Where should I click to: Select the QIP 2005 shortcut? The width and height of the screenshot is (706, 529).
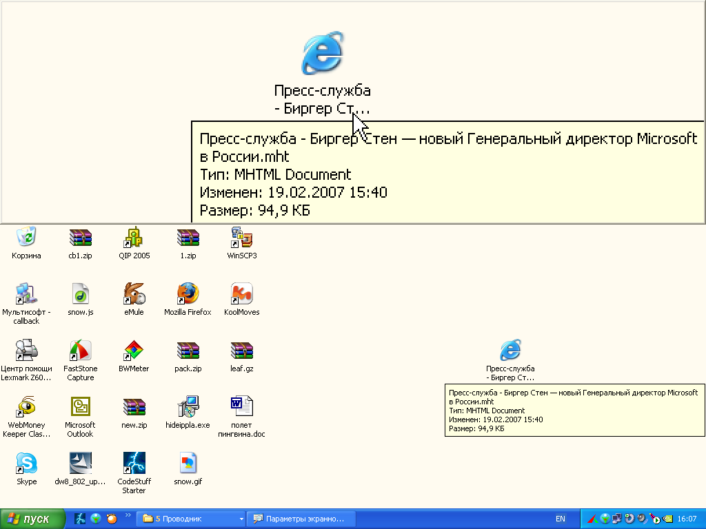(134, 238)
